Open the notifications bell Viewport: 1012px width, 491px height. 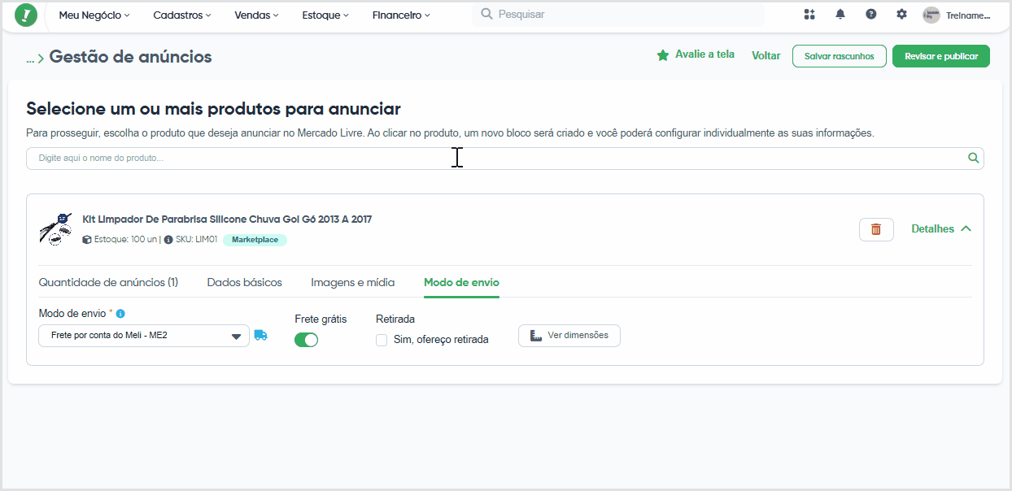pyautogui.click(x=840, y=15)
